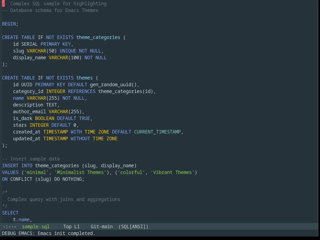Click the INTEGER type on category_id line

click(x=55, y=91)
